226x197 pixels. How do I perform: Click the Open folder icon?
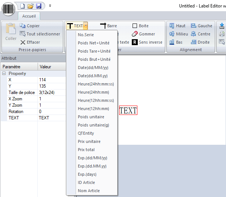tap(31, 6)
